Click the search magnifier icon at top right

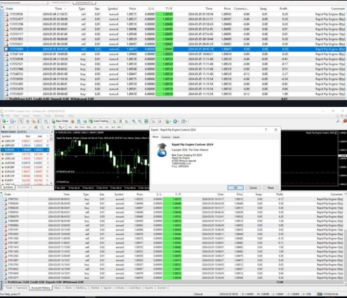tap(337, 121)
